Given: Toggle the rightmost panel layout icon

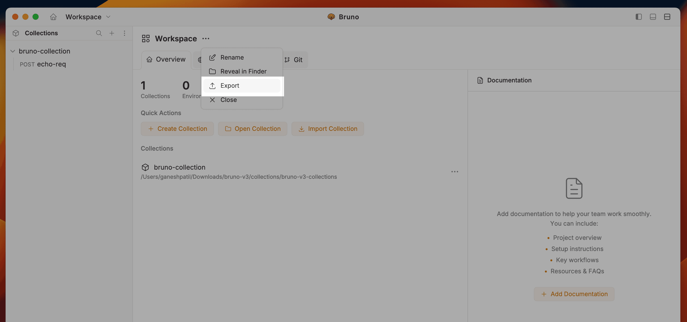Looking at the screenshot, I should click(667, 16).
